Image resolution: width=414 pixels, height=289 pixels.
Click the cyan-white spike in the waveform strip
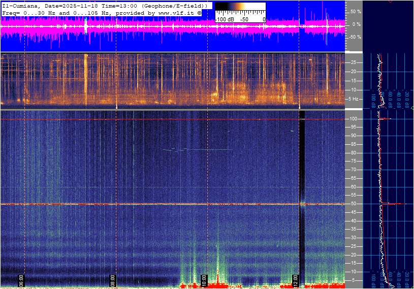[x=86, y=25]
